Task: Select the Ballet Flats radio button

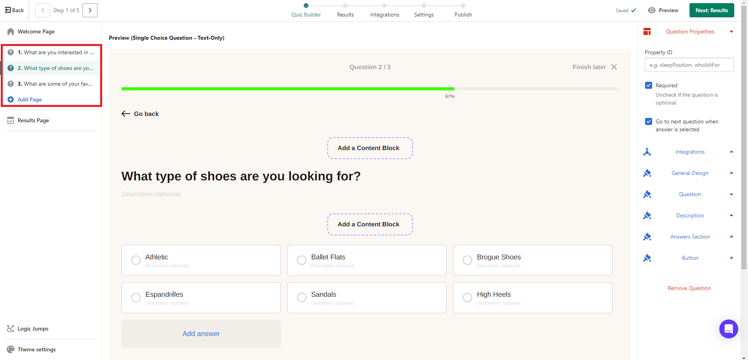Action: pos(302,260)
